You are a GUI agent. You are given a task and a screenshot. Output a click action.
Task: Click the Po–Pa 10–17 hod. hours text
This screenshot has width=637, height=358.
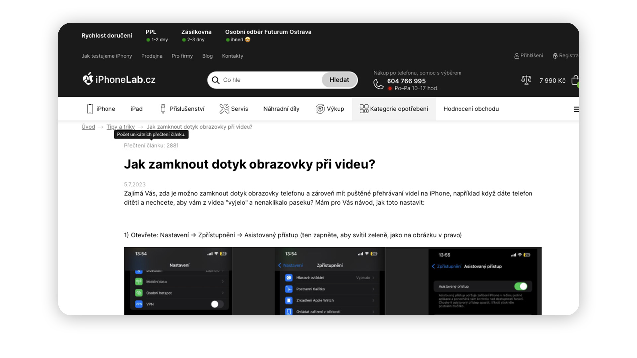(416, 88)
